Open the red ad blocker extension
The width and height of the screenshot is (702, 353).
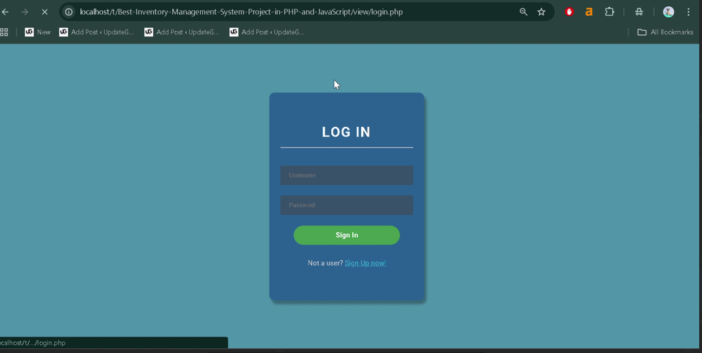tap(569, 12)
